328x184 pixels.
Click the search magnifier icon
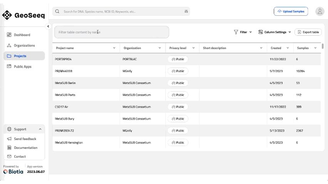pos(57,12)
